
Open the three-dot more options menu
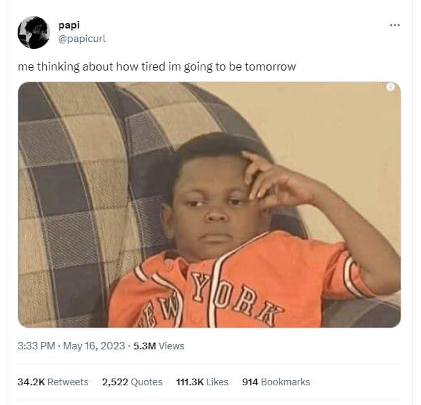(395, 25)
